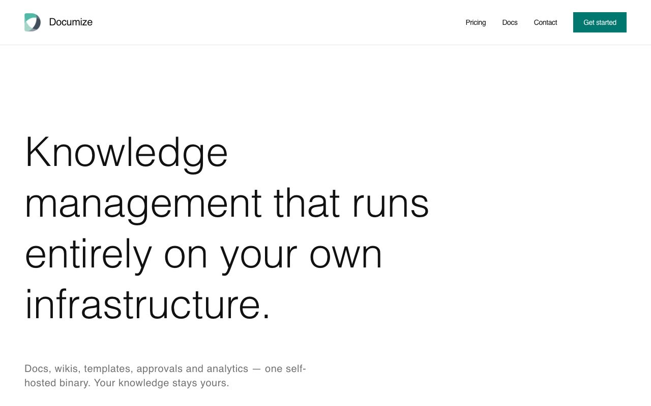This screenshot has height=406, width=651.
Task: Click the word "entirely" in the headline
Action: point(88,254)
